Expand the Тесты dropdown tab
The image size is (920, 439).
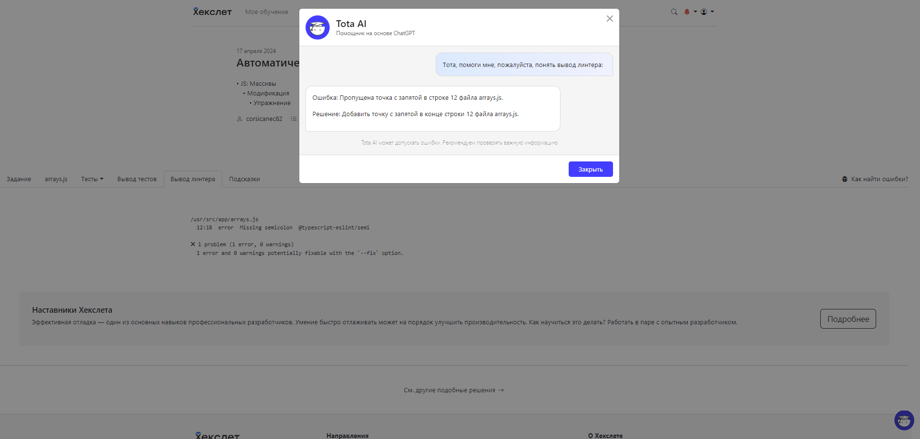click(92, 179)
